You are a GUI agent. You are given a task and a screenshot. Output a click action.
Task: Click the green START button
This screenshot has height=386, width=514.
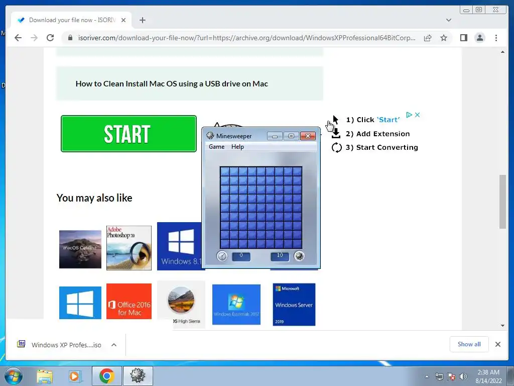pos(128,134)
